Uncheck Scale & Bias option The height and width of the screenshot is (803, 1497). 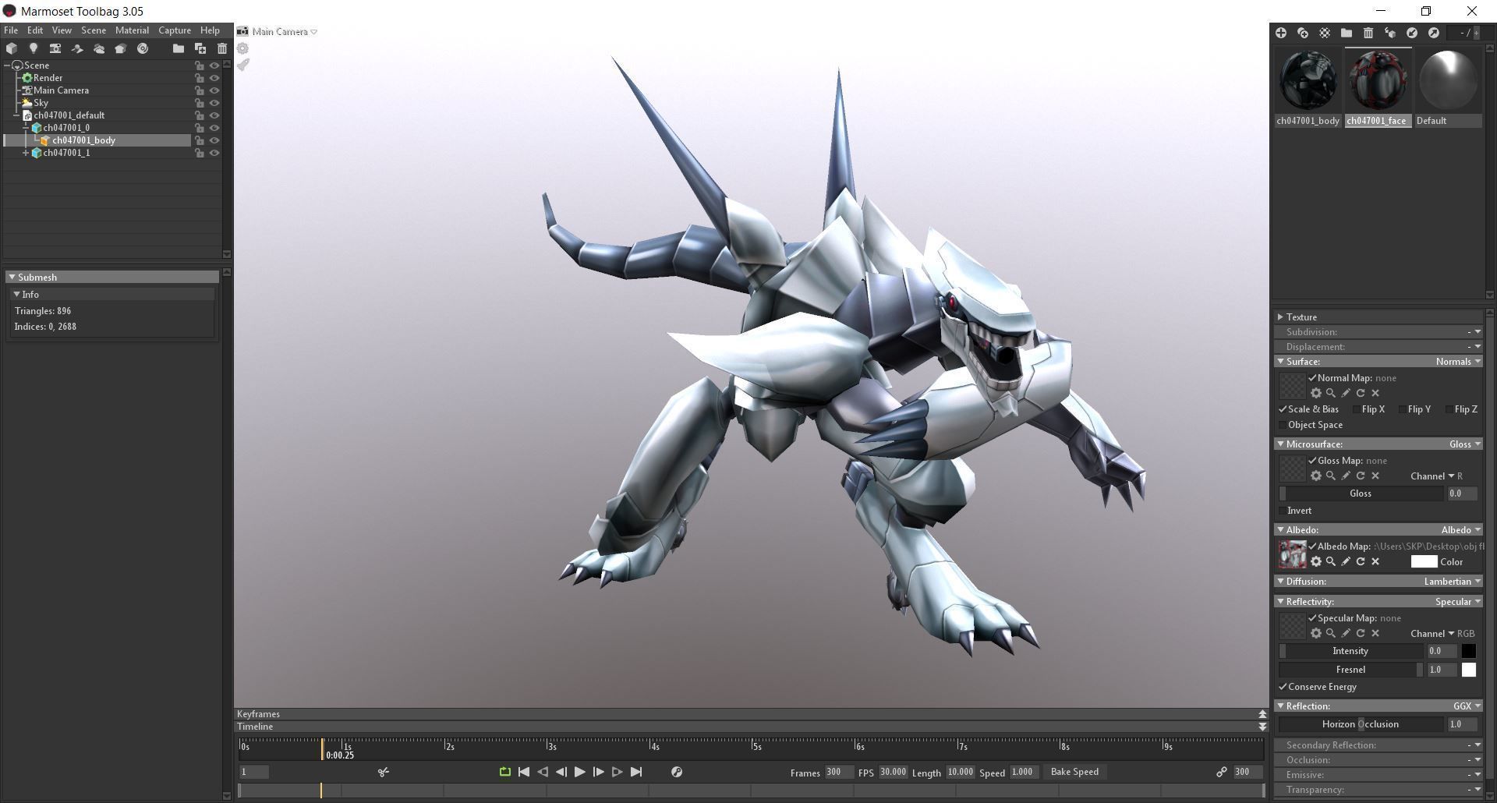tap(1283, 409)
